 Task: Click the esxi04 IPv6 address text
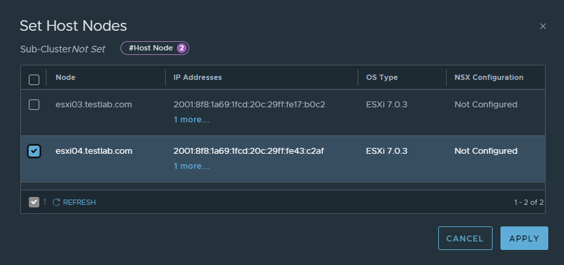point(249,151)
